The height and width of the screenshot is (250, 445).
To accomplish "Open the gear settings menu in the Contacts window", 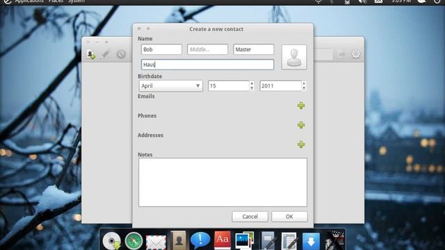I will point(355,54).
